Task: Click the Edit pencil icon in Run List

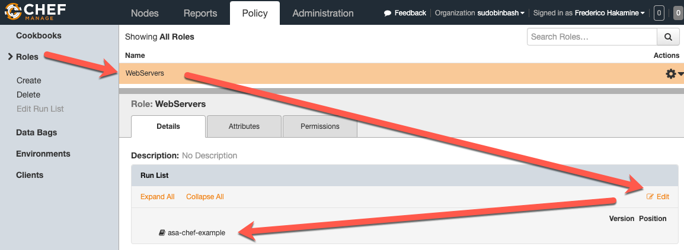Action: [650, 197]
